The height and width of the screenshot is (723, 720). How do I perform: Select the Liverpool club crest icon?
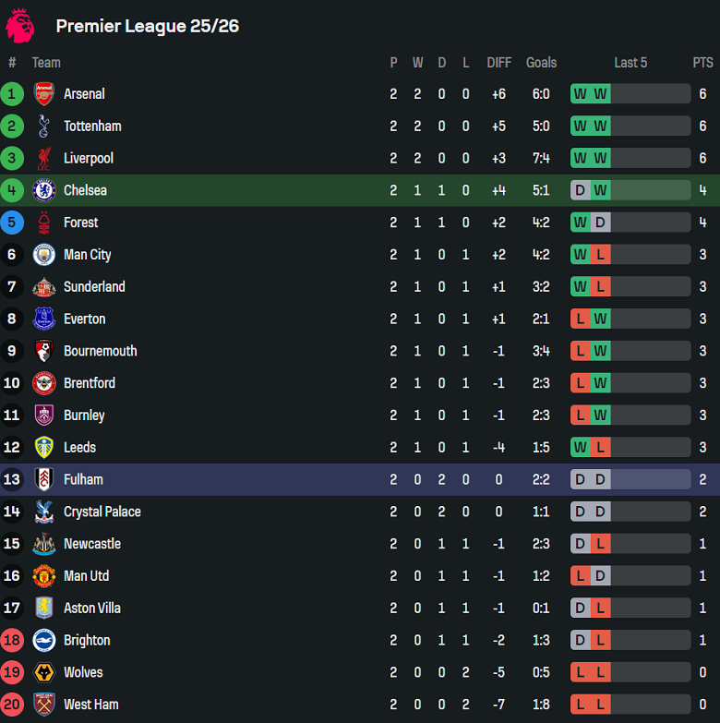click(43, 158)
